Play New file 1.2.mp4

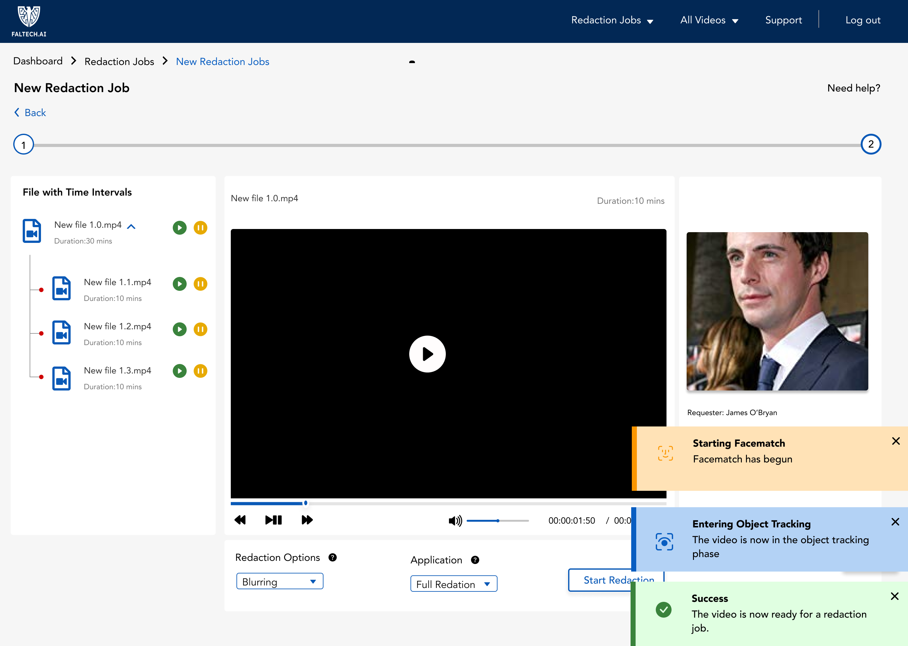[180, 329]
